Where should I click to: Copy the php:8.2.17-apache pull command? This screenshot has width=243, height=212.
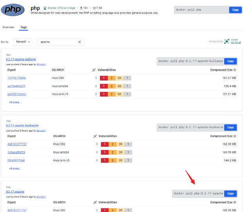(230, 194)
